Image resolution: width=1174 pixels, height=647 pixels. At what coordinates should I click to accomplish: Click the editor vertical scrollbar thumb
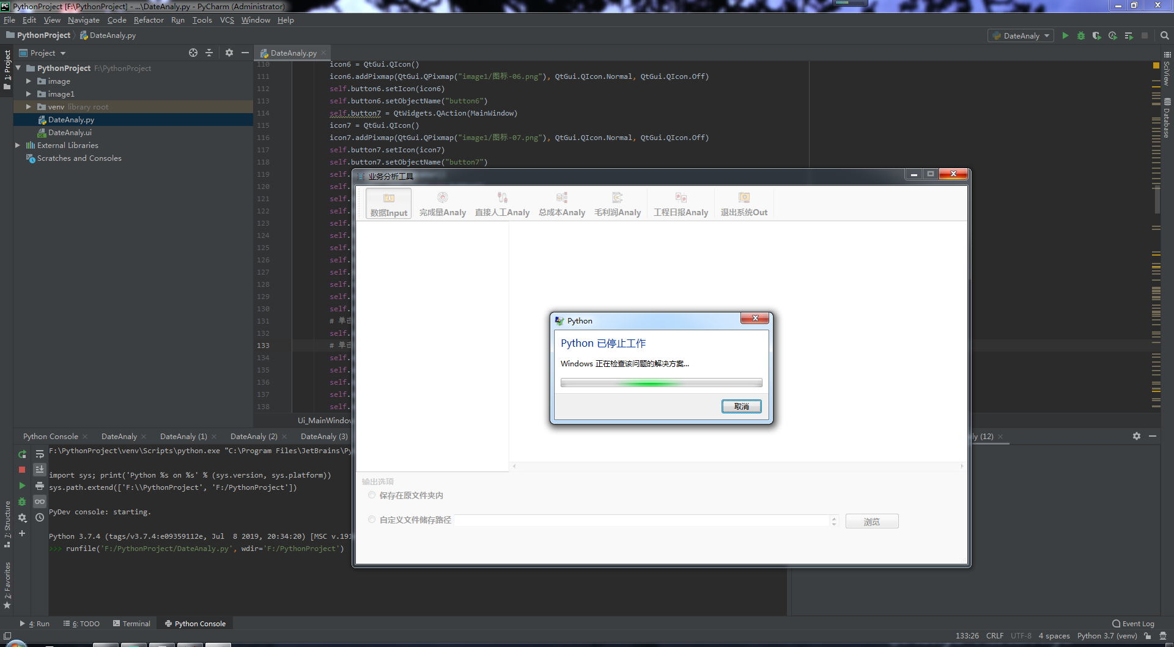pyautogui.click(x=1157, y=199)
